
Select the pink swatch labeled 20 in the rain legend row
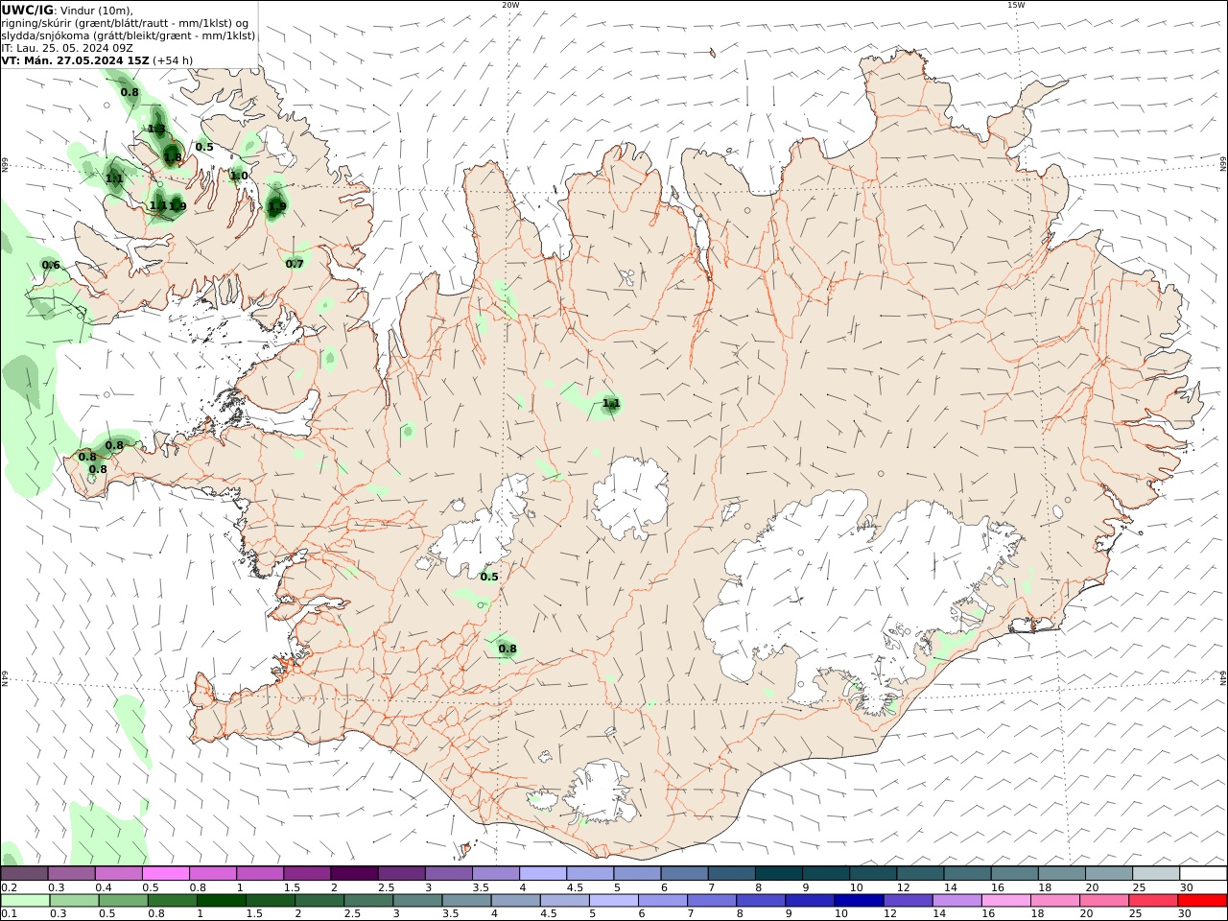[x=1103, y=901]
